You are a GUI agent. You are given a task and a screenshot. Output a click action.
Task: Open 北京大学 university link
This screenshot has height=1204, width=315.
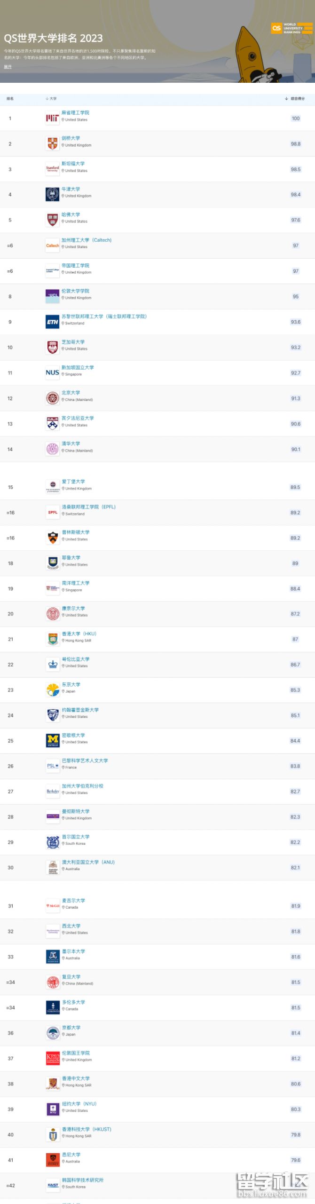71,393
